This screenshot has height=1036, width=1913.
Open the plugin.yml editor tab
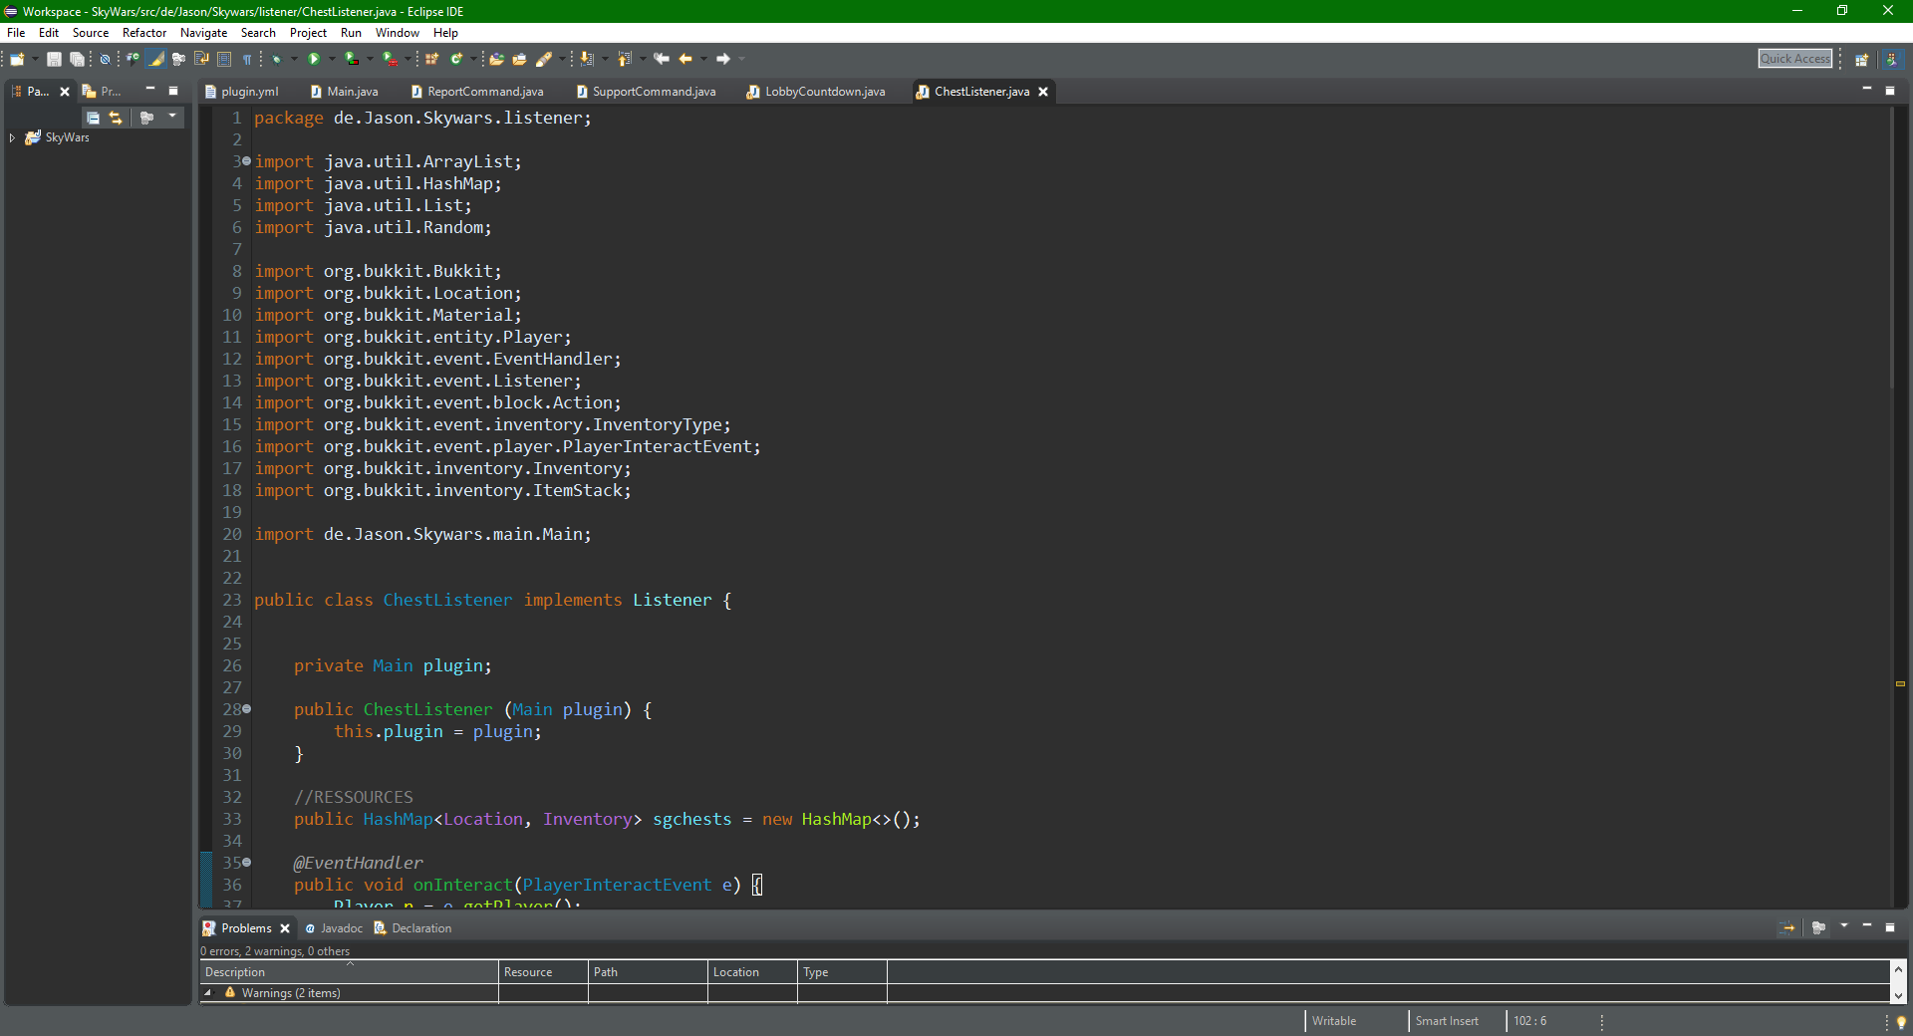tap(242, 92)
